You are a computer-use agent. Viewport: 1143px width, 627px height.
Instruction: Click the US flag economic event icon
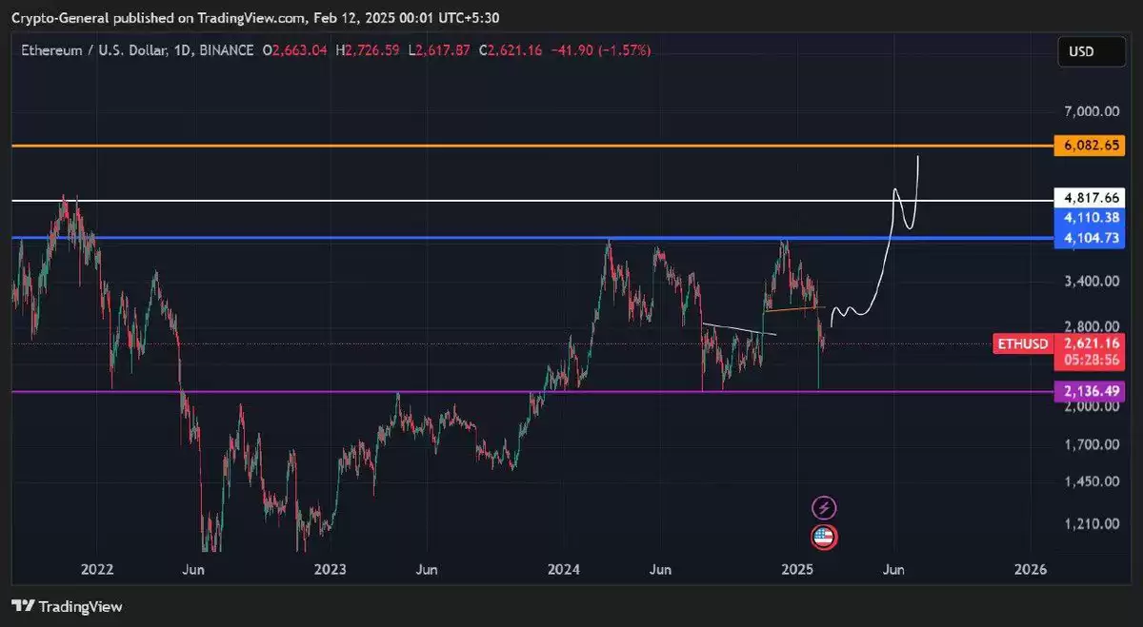click(x=823, y=538)
